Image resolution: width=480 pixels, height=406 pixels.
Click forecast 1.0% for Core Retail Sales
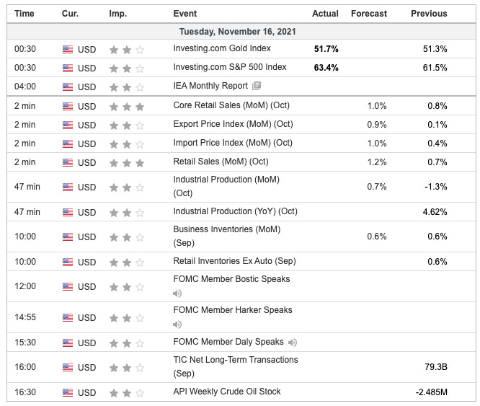click(377, 106)
